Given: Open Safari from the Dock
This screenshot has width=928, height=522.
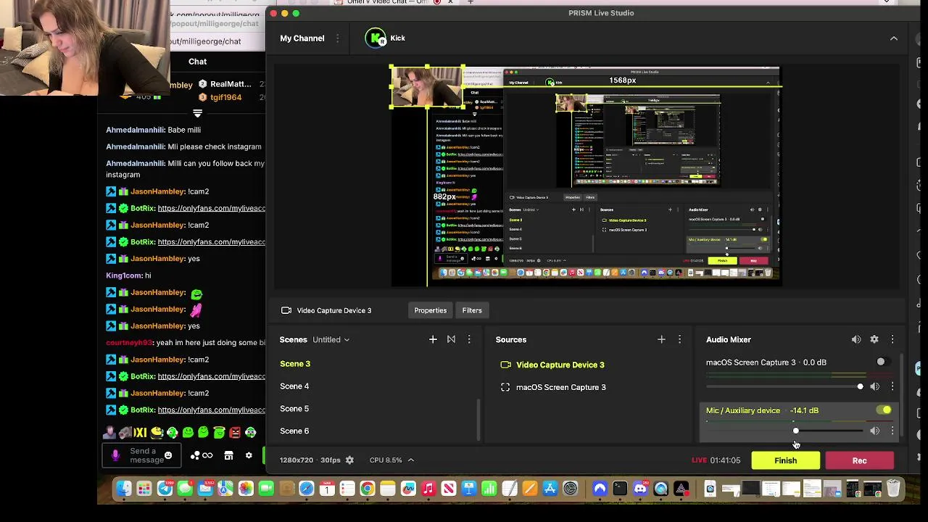Looking at the screenshot, I should coord(307,489).
